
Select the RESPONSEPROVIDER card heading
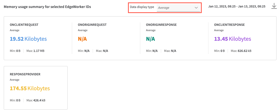25,74
